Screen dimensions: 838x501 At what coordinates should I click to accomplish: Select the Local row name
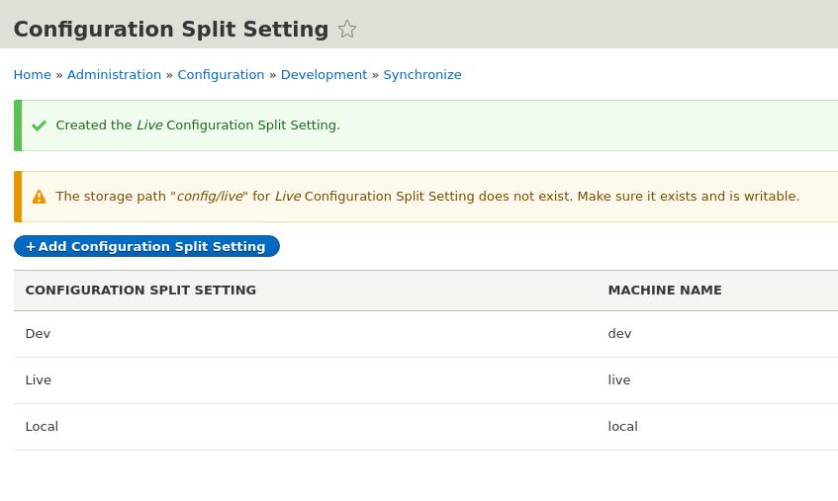(x=42, y=426)
